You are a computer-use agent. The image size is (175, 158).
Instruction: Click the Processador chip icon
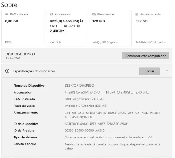pyautogui.click(x=51, y=14)
